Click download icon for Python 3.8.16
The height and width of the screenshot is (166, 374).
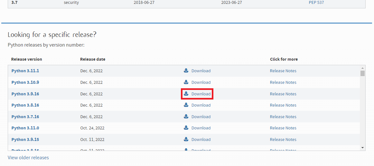[x=186, y=105]
